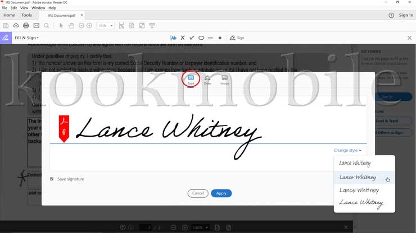Expand the Fill & Sign dropdown
Viewport: 416px width, 233px height.
click(x=26, y=38)
